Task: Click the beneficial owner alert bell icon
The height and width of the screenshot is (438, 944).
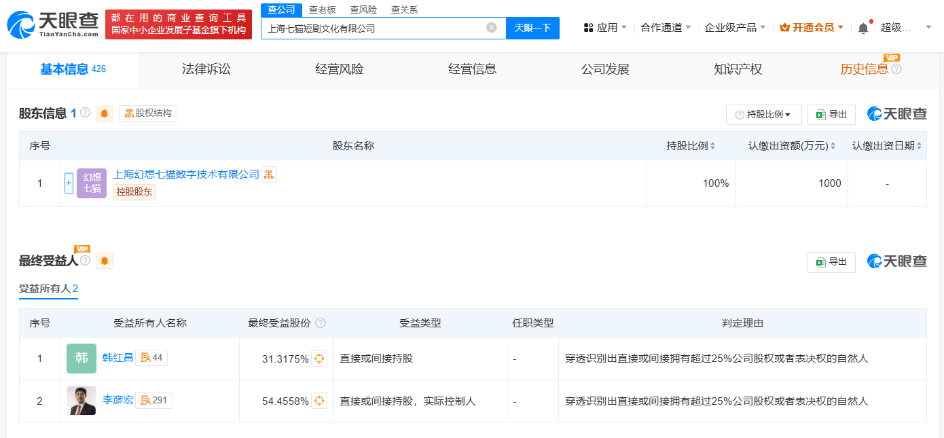Action: tap(105, 261)
